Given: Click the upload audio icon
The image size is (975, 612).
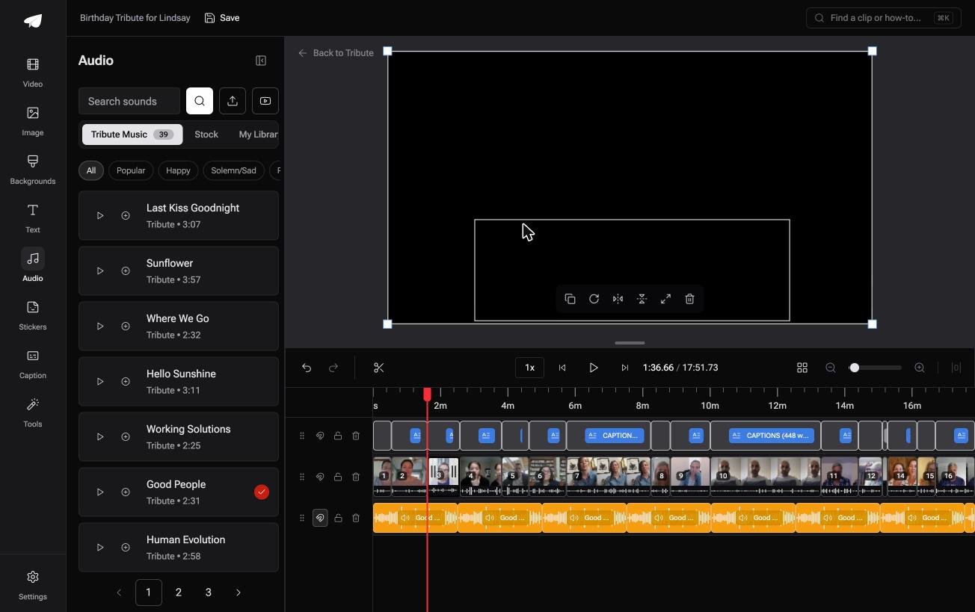Looking at the screenshot, I should coord(233,101).
